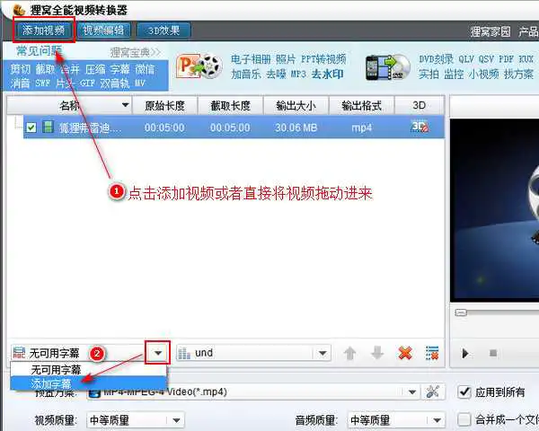Click the move up arrow icon
The height and width of the screenshot is (431, 539).
350,353
